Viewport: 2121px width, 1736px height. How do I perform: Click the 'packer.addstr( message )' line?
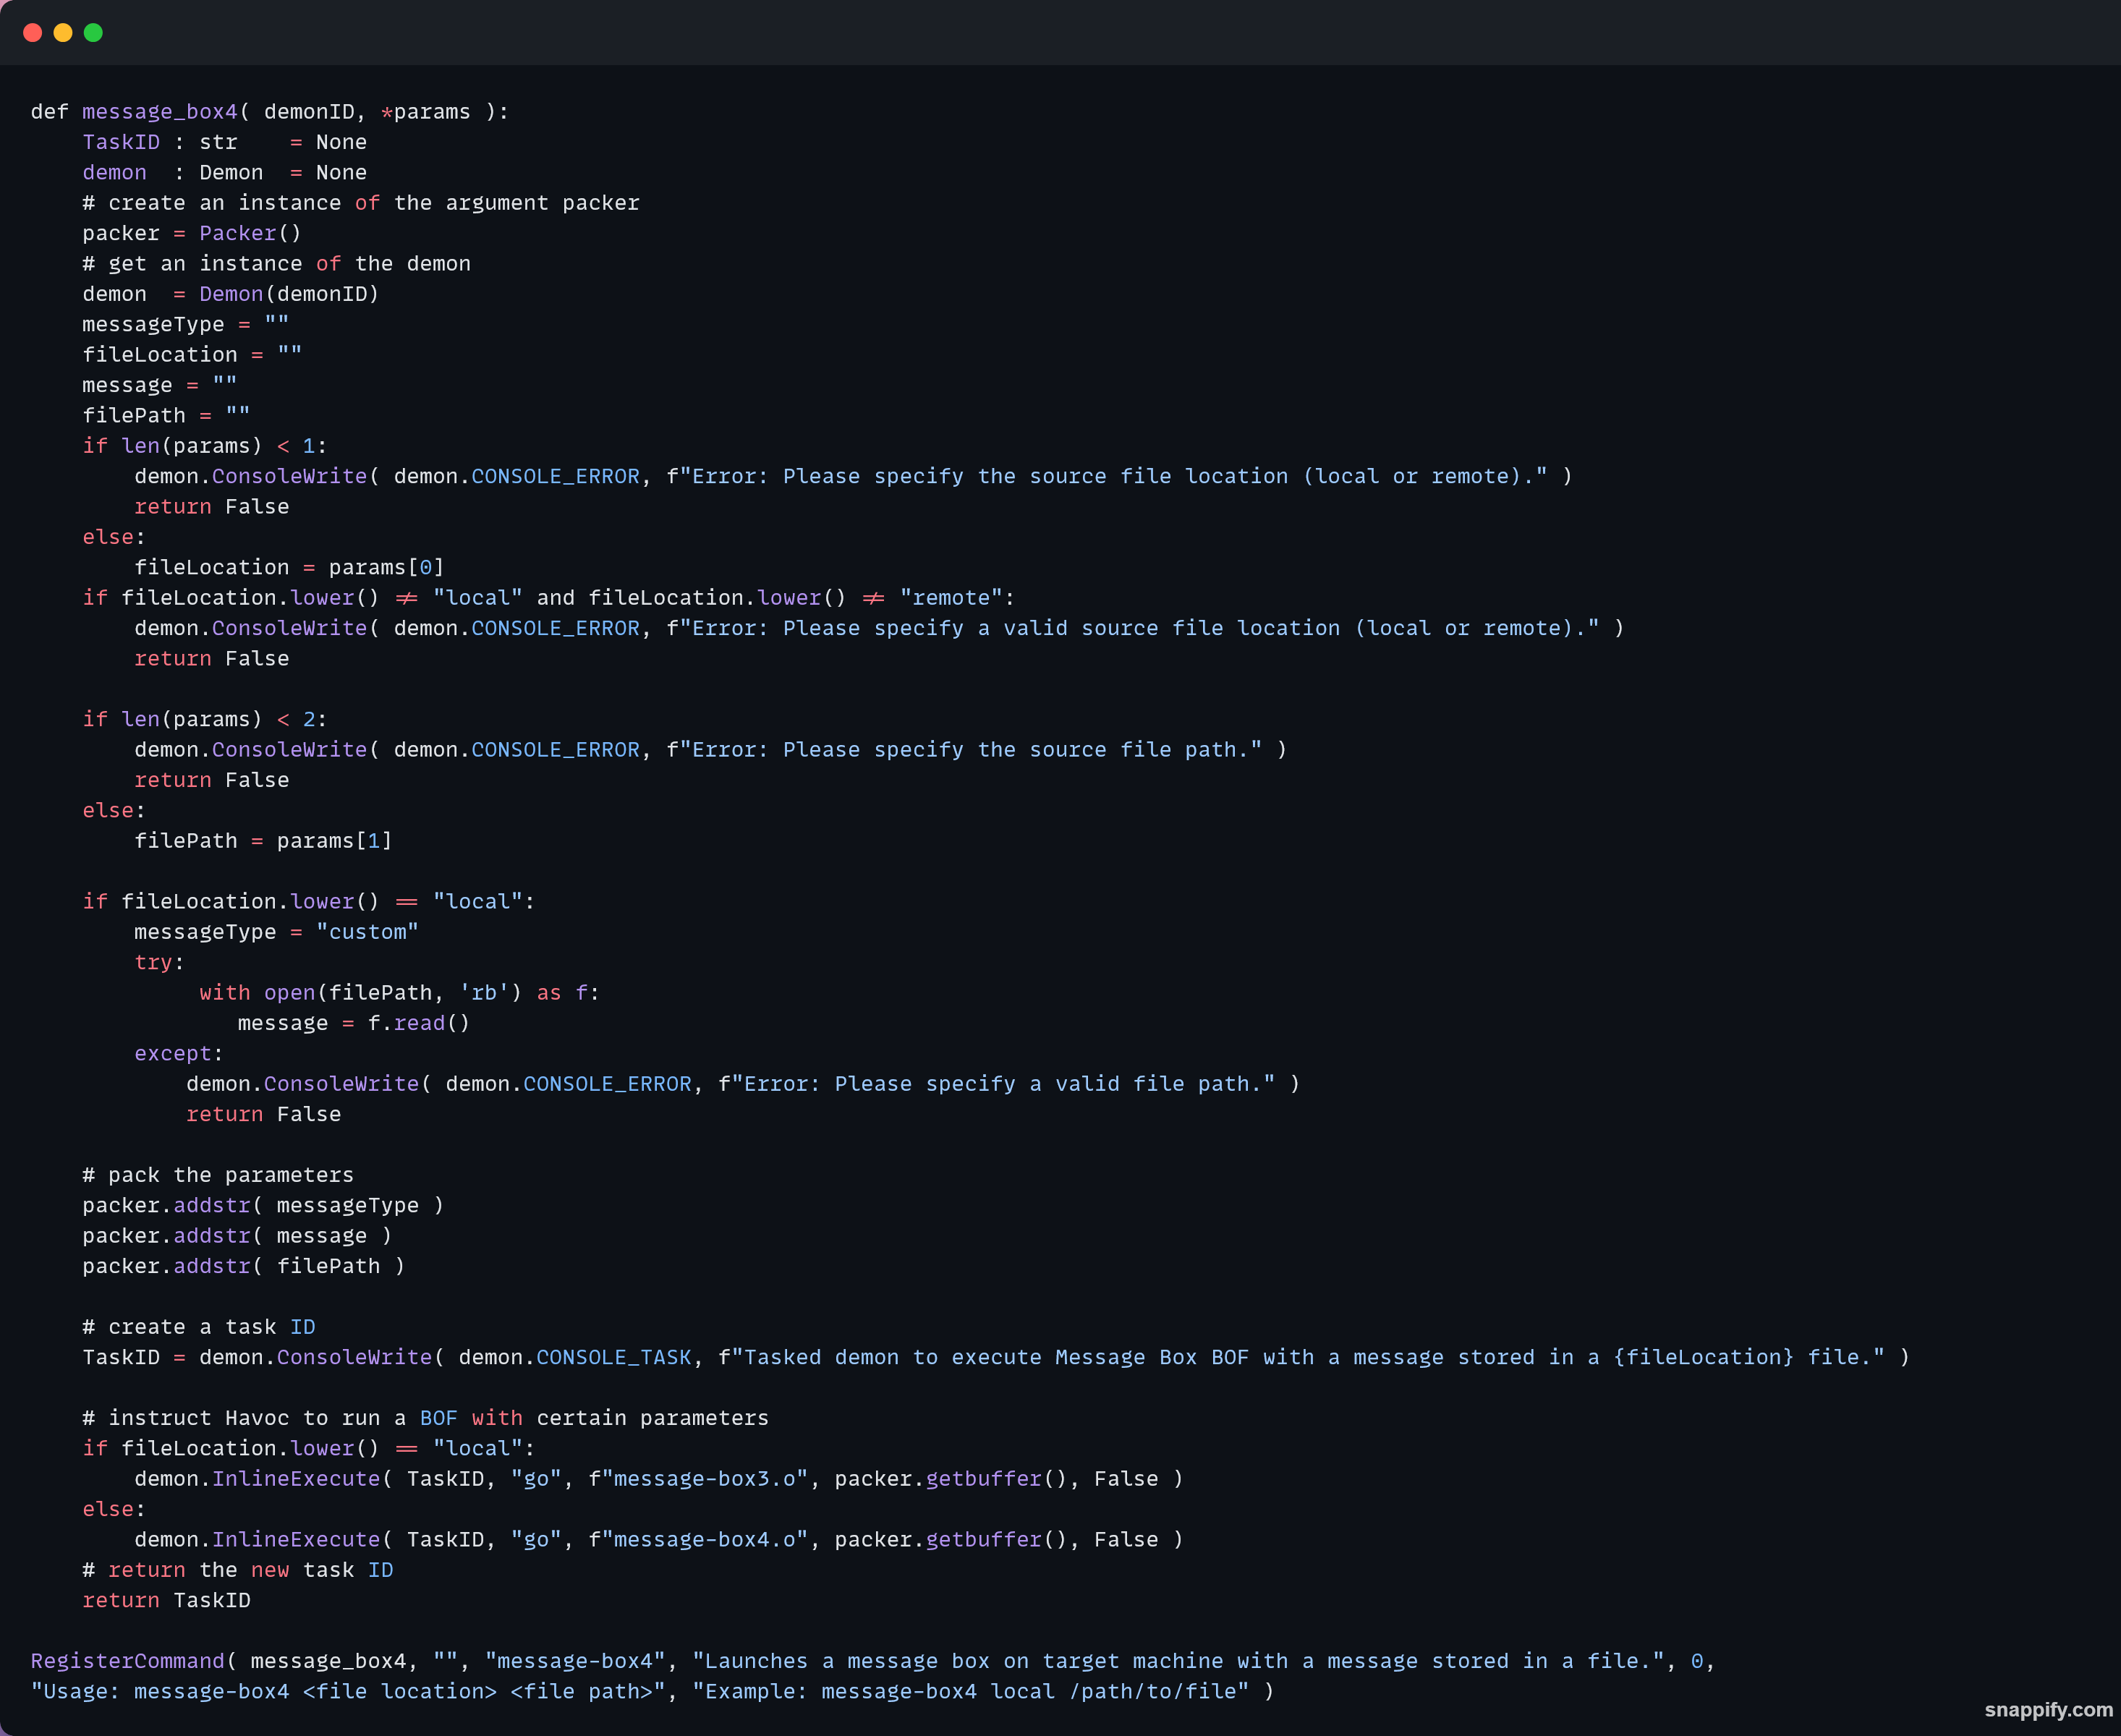pyautogui.click(x=237, y=1236)
